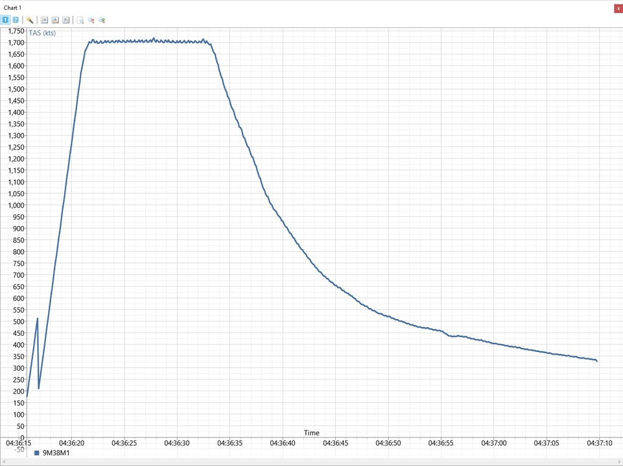The image size is (623, 466).
Task: Click the 9M38M1 legend label
Action: coord(56,452)
